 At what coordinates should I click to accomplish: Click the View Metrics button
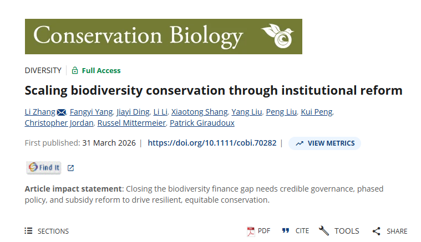point(324,143)
